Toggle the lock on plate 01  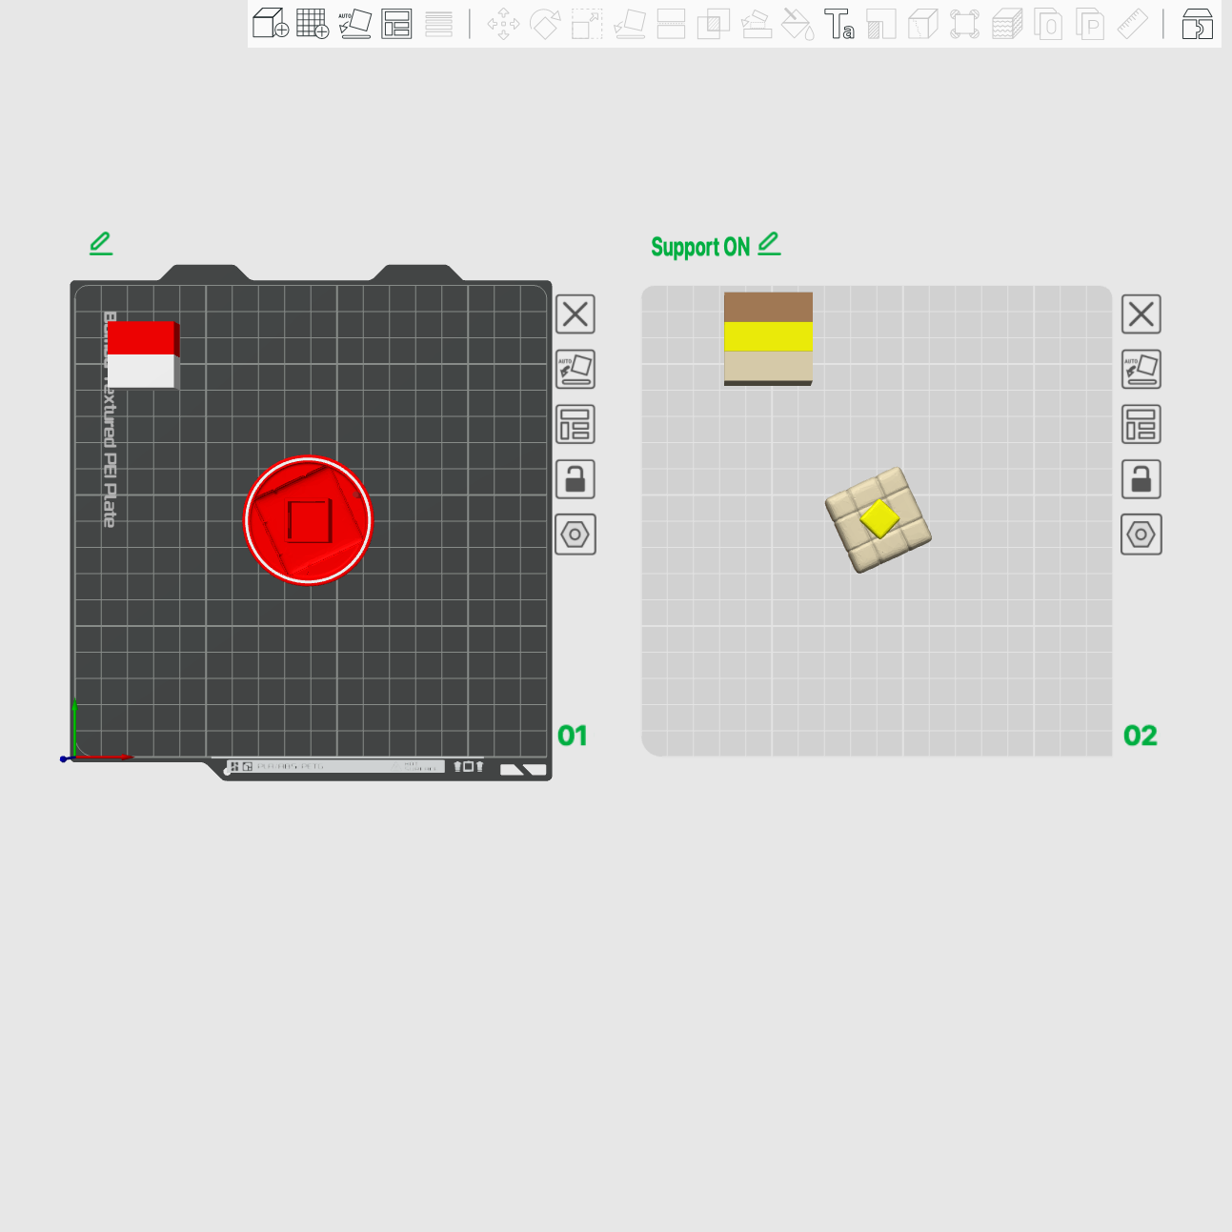pos(576,479)
